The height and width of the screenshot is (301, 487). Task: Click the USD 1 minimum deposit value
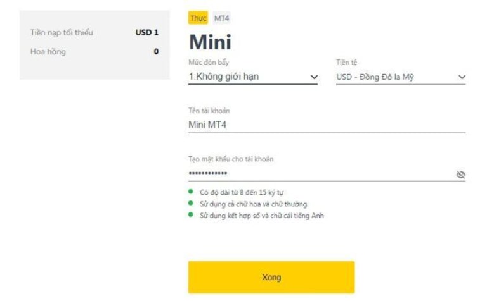coord(146,32)
